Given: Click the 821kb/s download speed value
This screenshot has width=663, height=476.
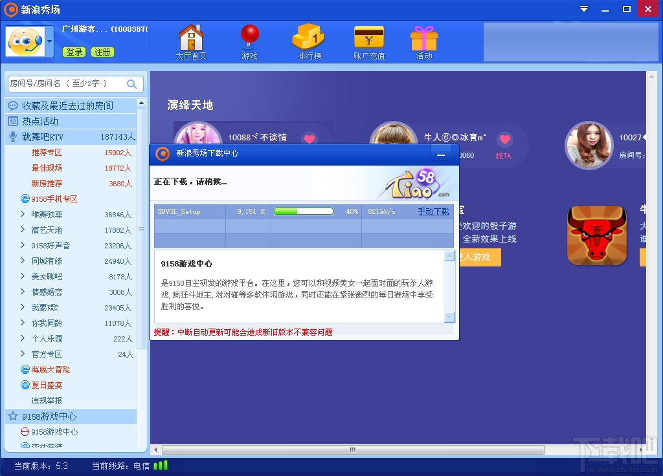Looking at the screenshot, I should click(x=381, y=211).
